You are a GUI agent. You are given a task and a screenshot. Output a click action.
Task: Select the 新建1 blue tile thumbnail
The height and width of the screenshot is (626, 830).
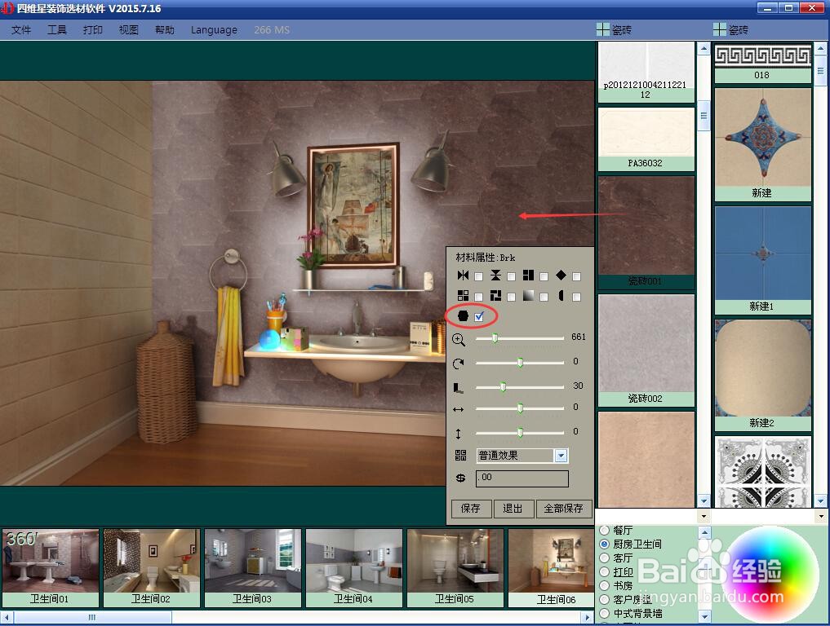(x=762, y=261)
